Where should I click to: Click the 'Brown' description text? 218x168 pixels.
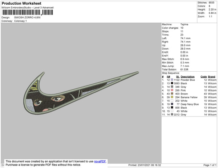click(184, 94)
